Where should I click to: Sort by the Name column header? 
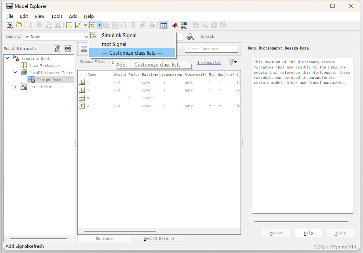point(99,74)
